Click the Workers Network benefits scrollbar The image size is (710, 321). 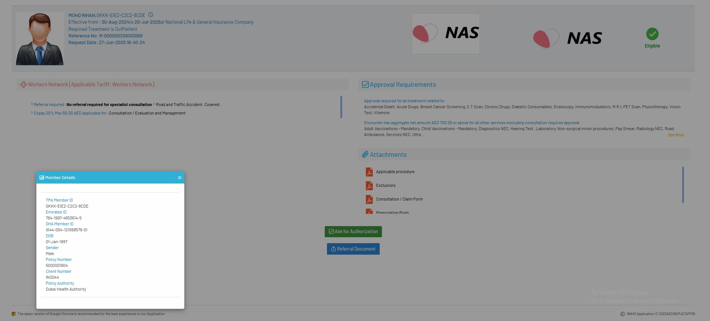341,107
